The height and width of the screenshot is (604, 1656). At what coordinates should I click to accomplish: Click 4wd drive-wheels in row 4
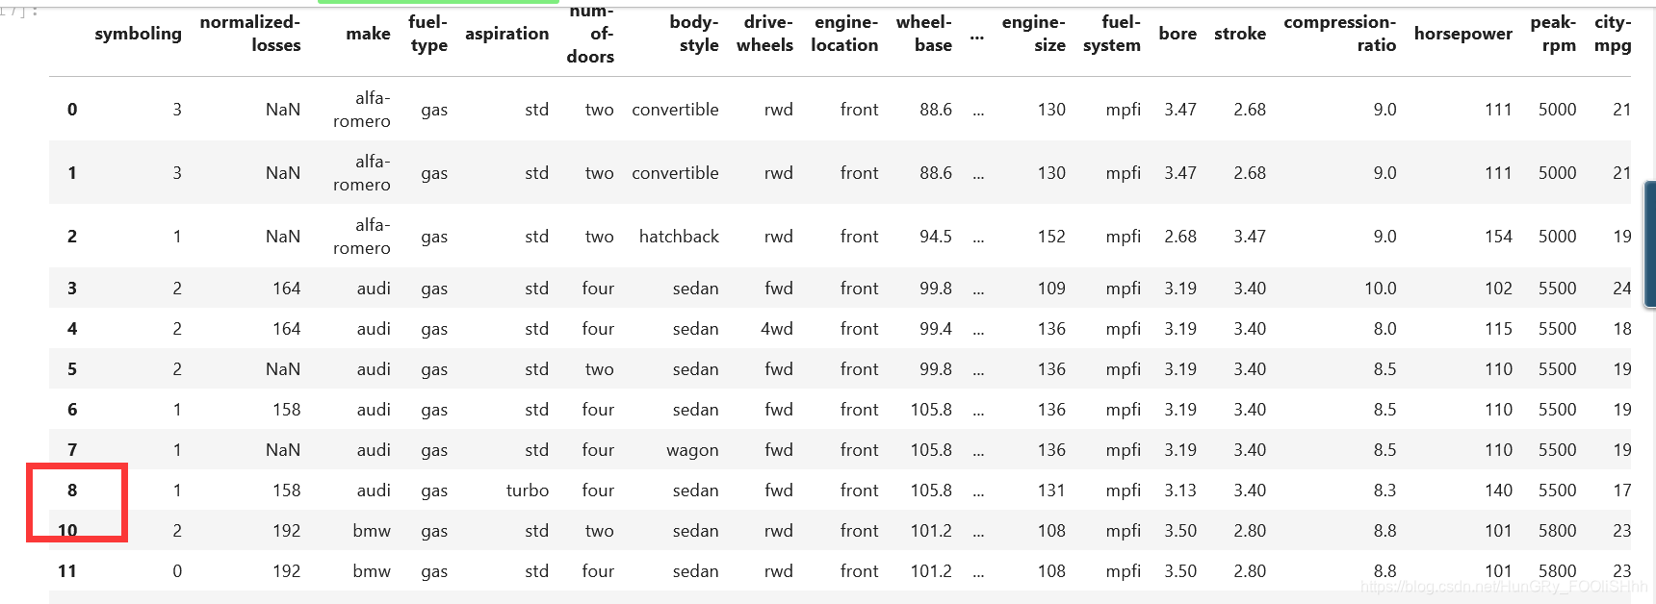777,329
